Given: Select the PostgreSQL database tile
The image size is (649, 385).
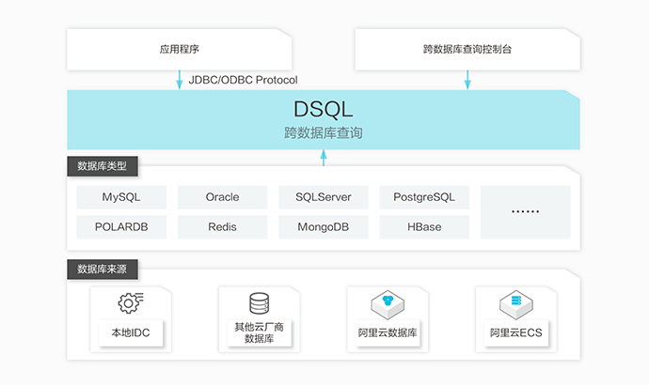Looking at the screenshot, I should pyautogui.click(x=424, y=197).
